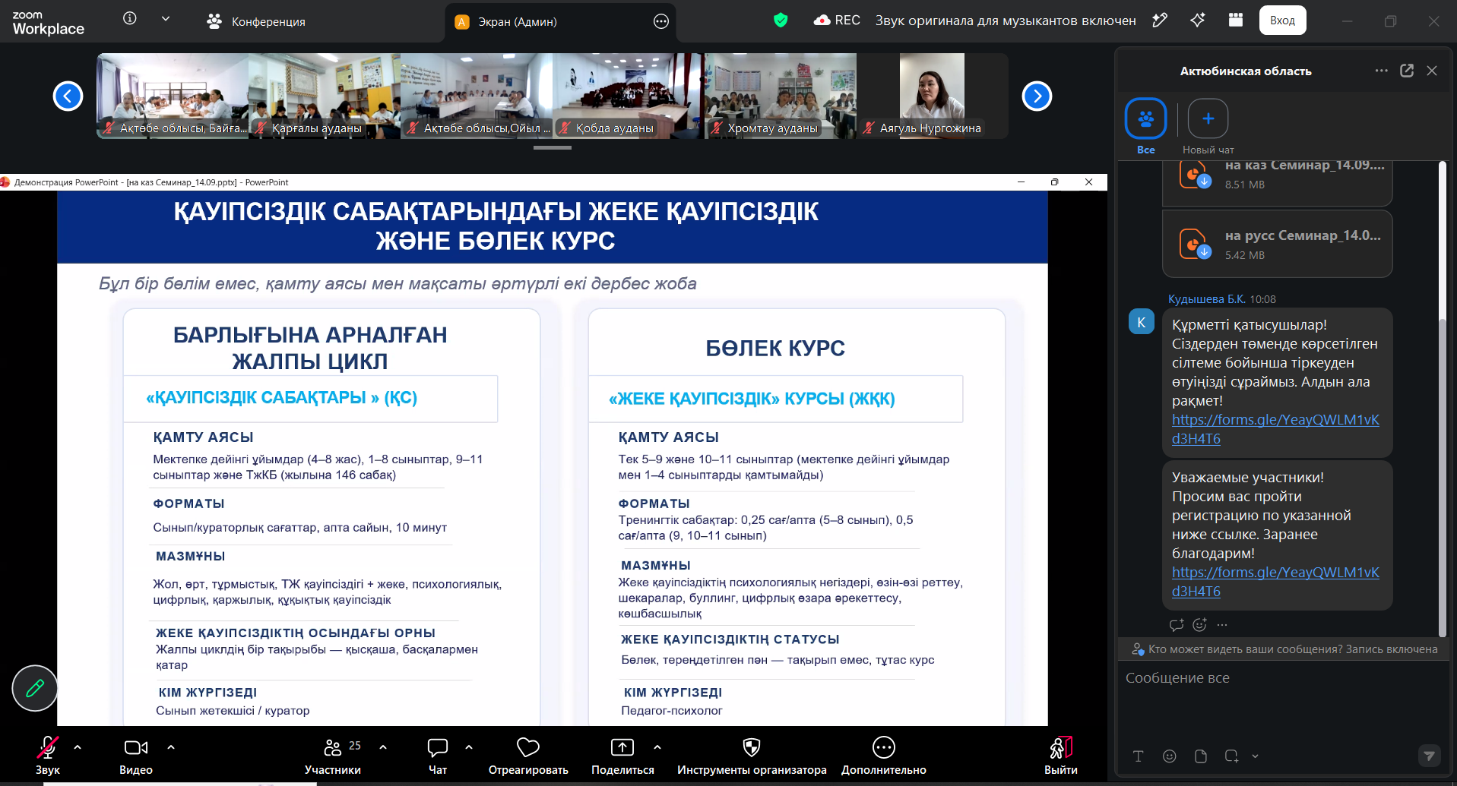Toggle the Чат chat panel
Viewport: 1457px width, 786px height.
438,755
